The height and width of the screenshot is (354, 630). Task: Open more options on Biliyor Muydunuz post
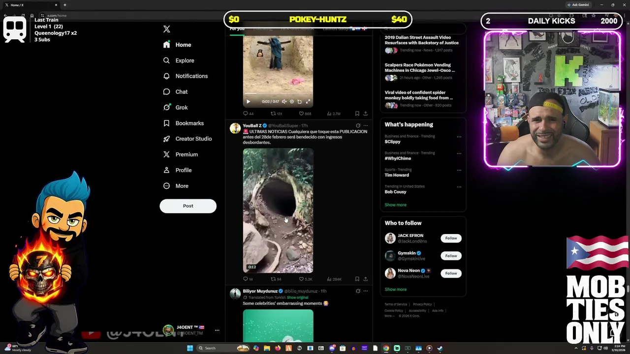[x=365, y=291]
